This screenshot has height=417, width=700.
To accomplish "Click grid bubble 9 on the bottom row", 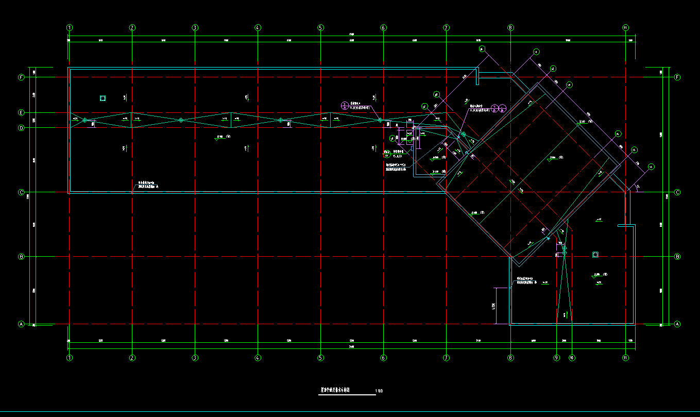I will pos(556,357).
